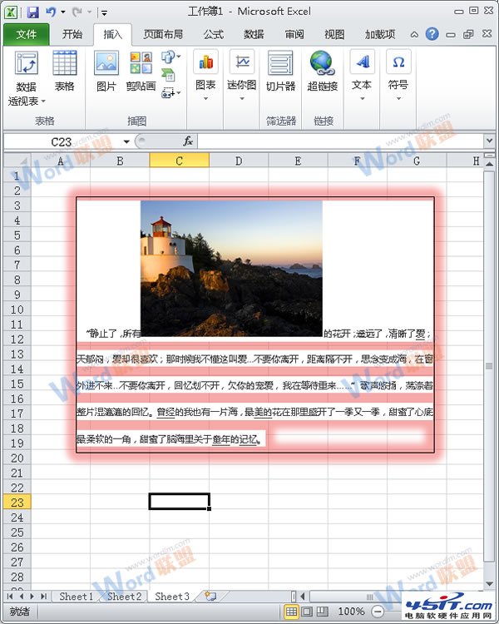
Task: Insert a 数据透视表 PivotTable
Action: tap(27, 78)
